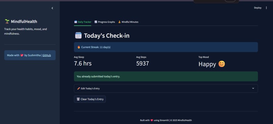Open the Progress Graphs tab
This screenshot has width=273, height=124.
pyautogui.click(x=105, y=22)
